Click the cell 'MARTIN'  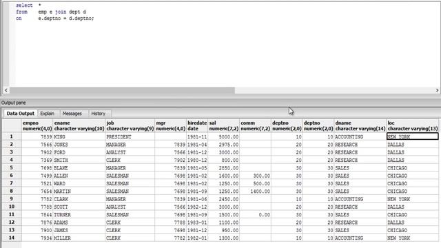[x=79, y=192]
